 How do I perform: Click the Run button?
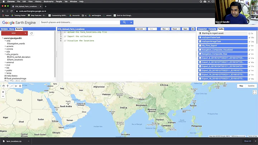coord(164,29)
